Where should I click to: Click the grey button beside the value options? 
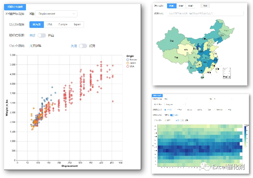point(205,6)
